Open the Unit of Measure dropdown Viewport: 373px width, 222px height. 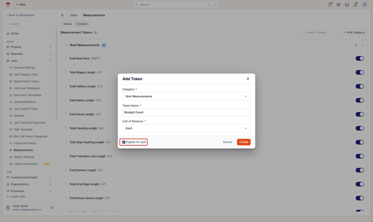point(186,128)
